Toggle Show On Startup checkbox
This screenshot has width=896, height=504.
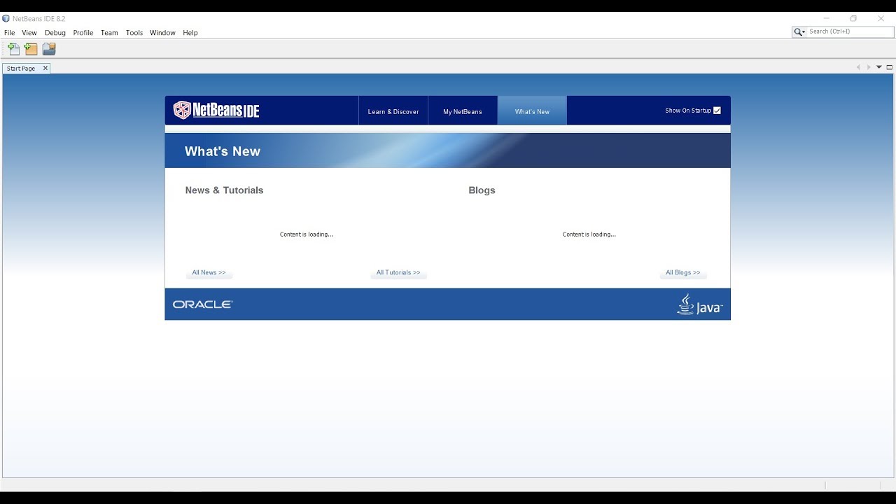[x=717, y=111]
